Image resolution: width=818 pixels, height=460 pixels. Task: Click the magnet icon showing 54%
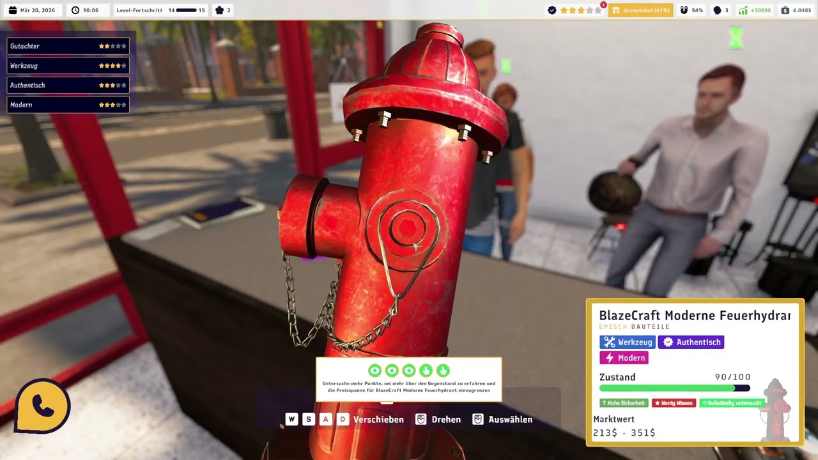tap(683, 10)
